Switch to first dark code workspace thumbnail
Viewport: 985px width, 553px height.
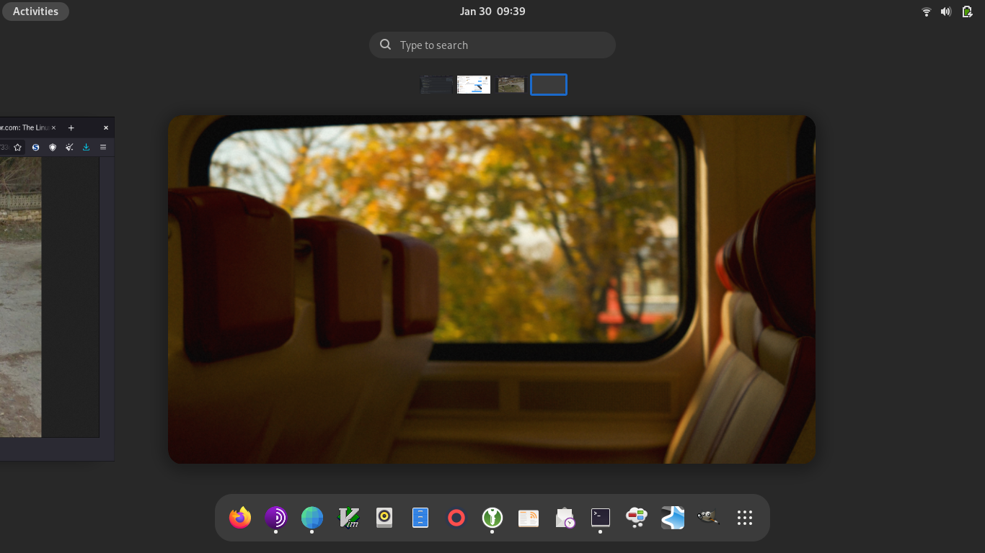436,85
